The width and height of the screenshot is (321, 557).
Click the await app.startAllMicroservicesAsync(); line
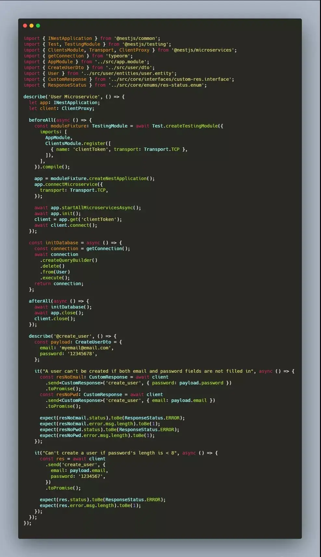point(88,208)
